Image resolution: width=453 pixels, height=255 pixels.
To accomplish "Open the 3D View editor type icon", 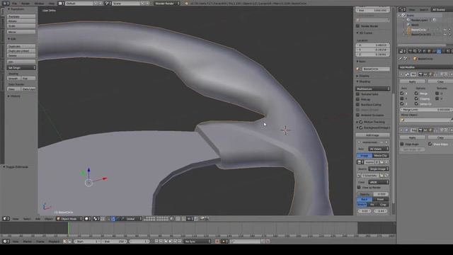I will point(6,219).
